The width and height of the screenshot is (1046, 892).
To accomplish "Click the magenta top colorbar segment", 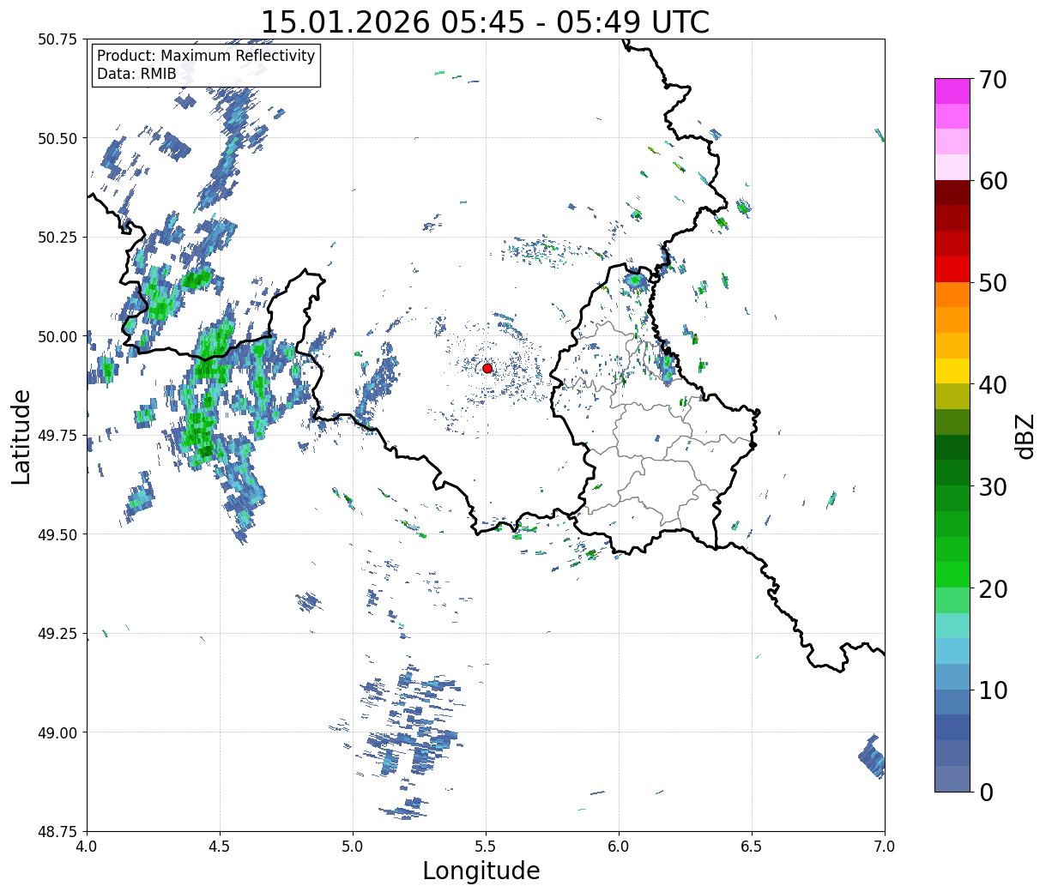I will (x=952, y=91).
